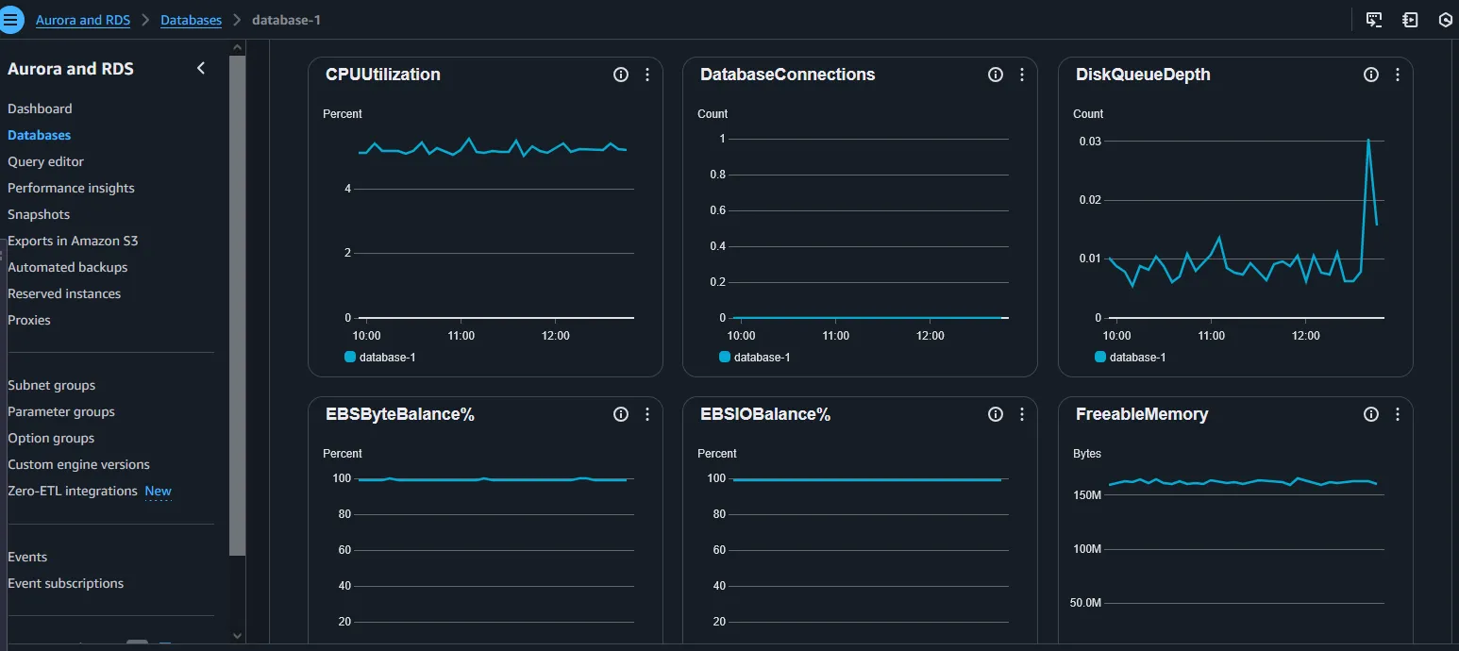This screenshot has height=651, width=1459.
Task: Toggle database-1 legend in DatabaseConnections chart
Action: click(x=755, y=358)
